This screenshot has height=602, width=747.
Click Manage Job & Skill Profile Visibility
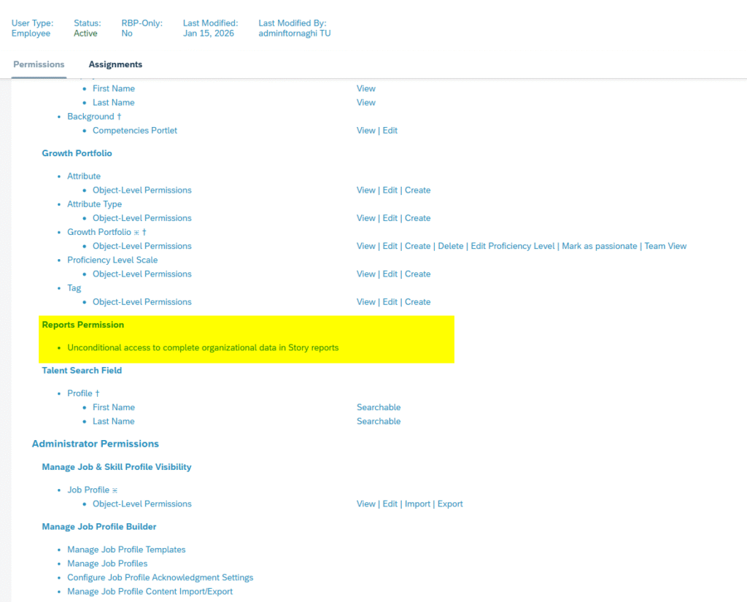[117, 467]
